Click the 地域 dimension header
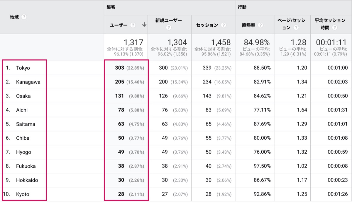The height and width of the screenshot is (204, 352). point(14,17)
